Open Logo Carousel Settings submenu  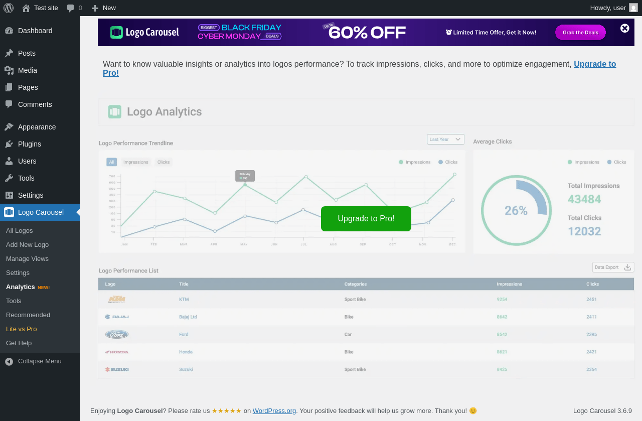point(18,273)
